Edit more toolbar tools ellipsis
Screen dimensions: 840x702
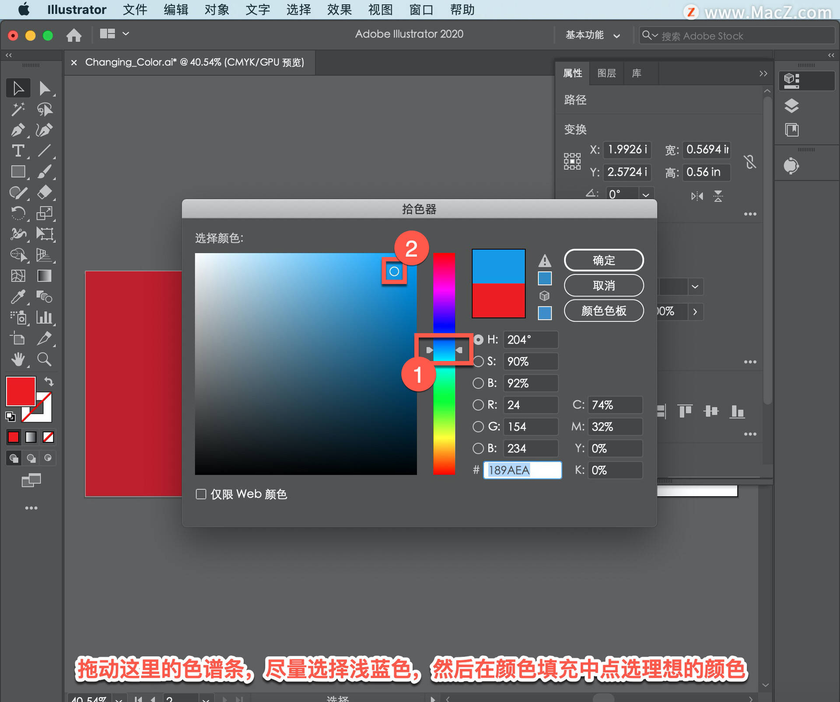31,508
